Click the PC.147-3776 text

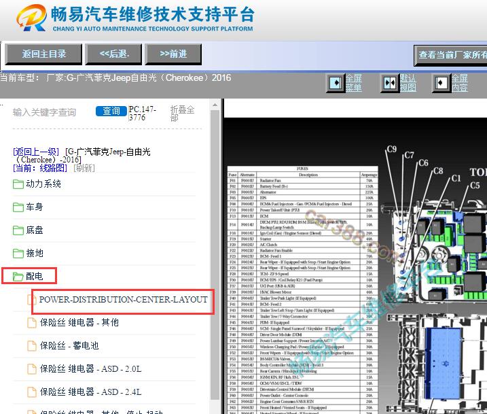tap(142, 114)
